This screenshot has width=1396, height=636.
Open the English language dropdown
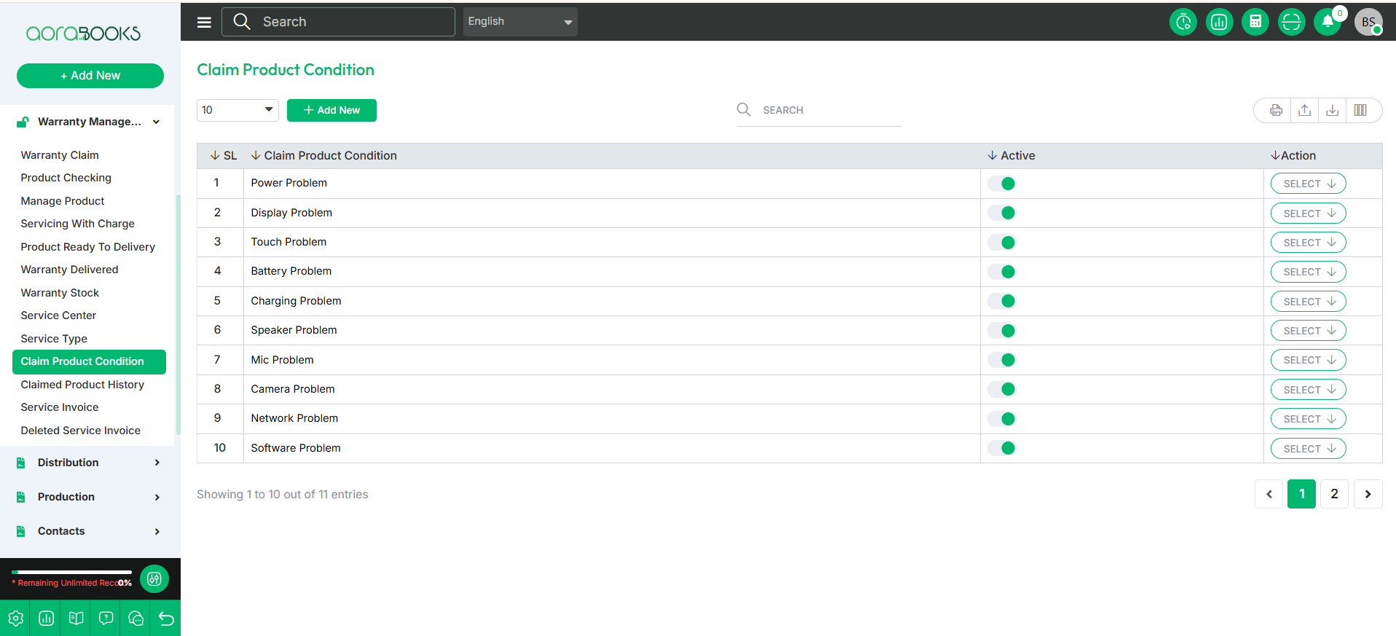(519, 22)
